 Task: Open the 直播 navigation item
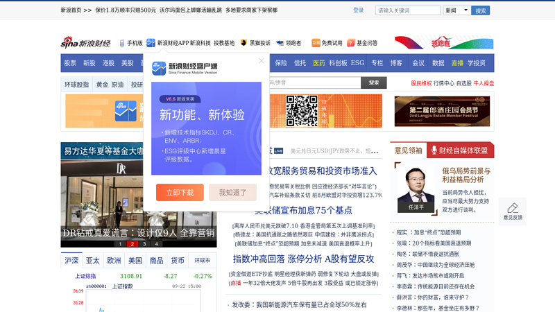pos(457,63)
